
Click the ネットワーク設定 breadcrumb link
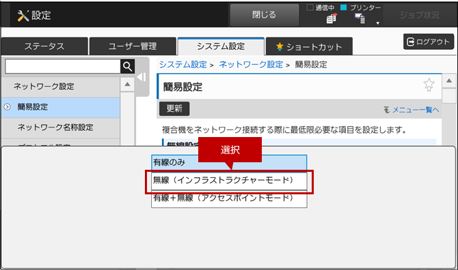pos(251,64)
